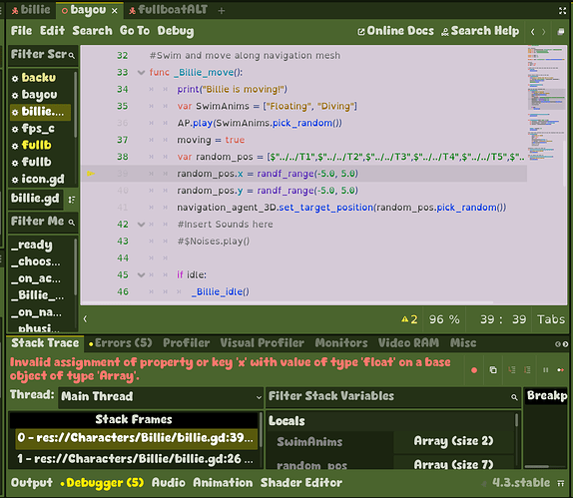The image size is (573, 498).
Task: Click the Continue debugger icon
Action: pyautogui.click(x=560, y=370)
